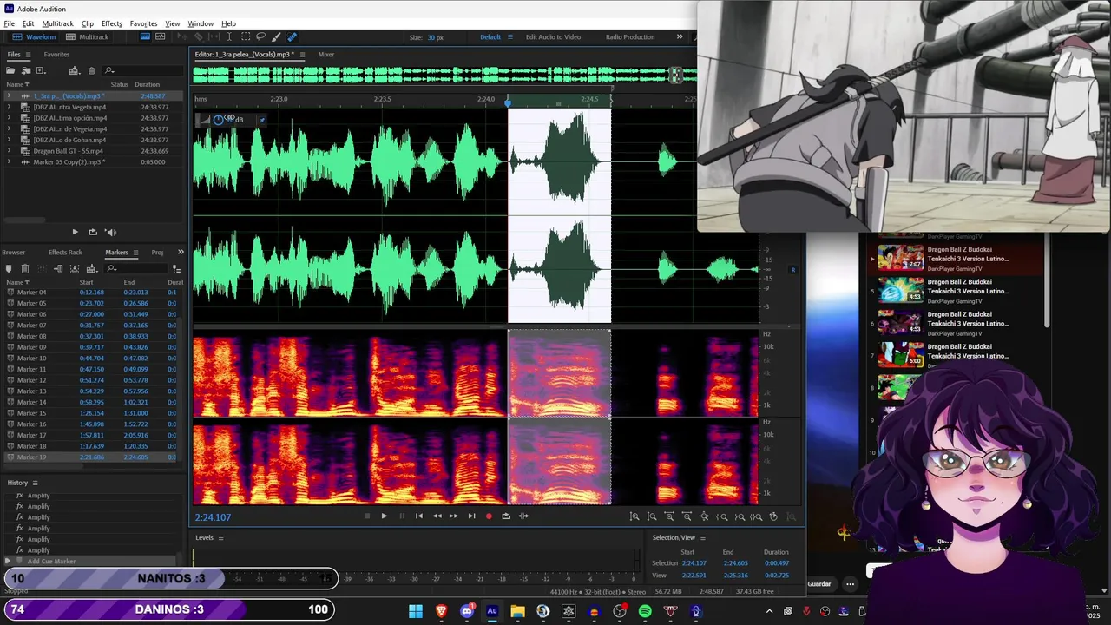
Task: Toggle Skip Selection in the transport
Action: (523, 516)
